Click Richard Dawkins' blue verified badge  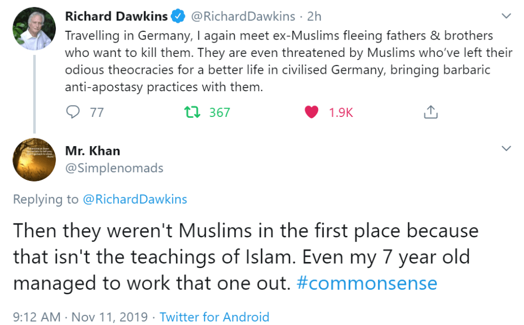tap(178, 17)
